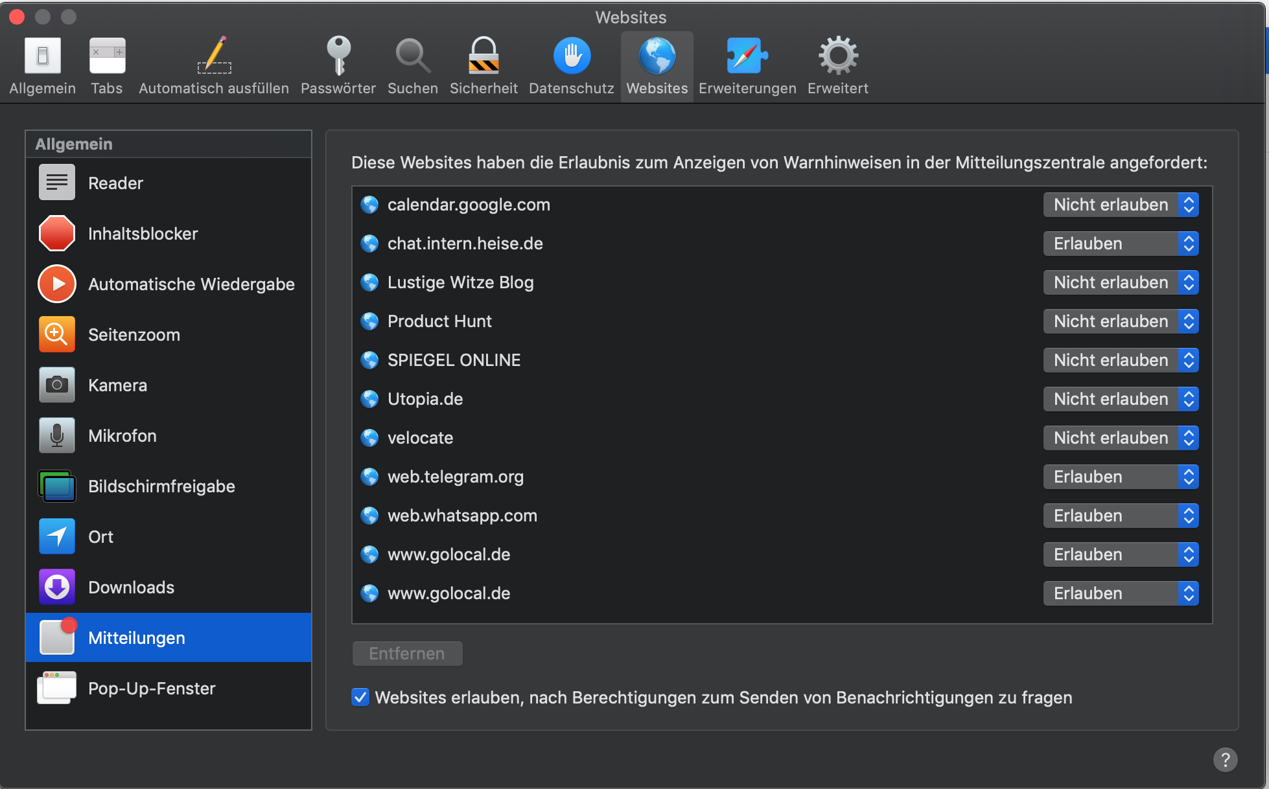1269x789 pixels.
Task: Switch to the Erweitert gear tab
Action: pos(837,66)
